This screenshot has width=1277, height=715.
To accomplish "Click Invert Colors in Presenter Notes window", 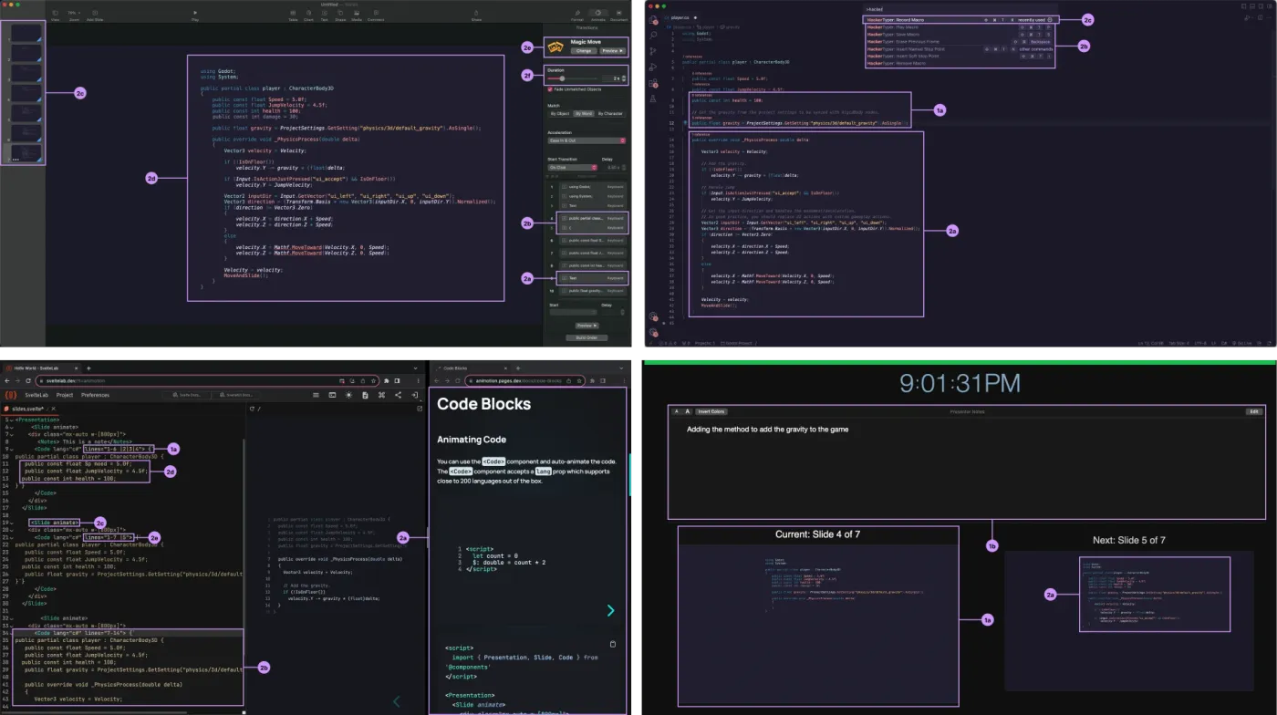I will pos(711,411).
